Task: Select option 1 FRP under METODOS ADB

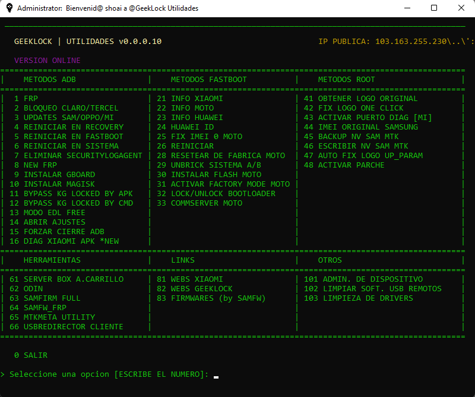Action: point(24,98)
